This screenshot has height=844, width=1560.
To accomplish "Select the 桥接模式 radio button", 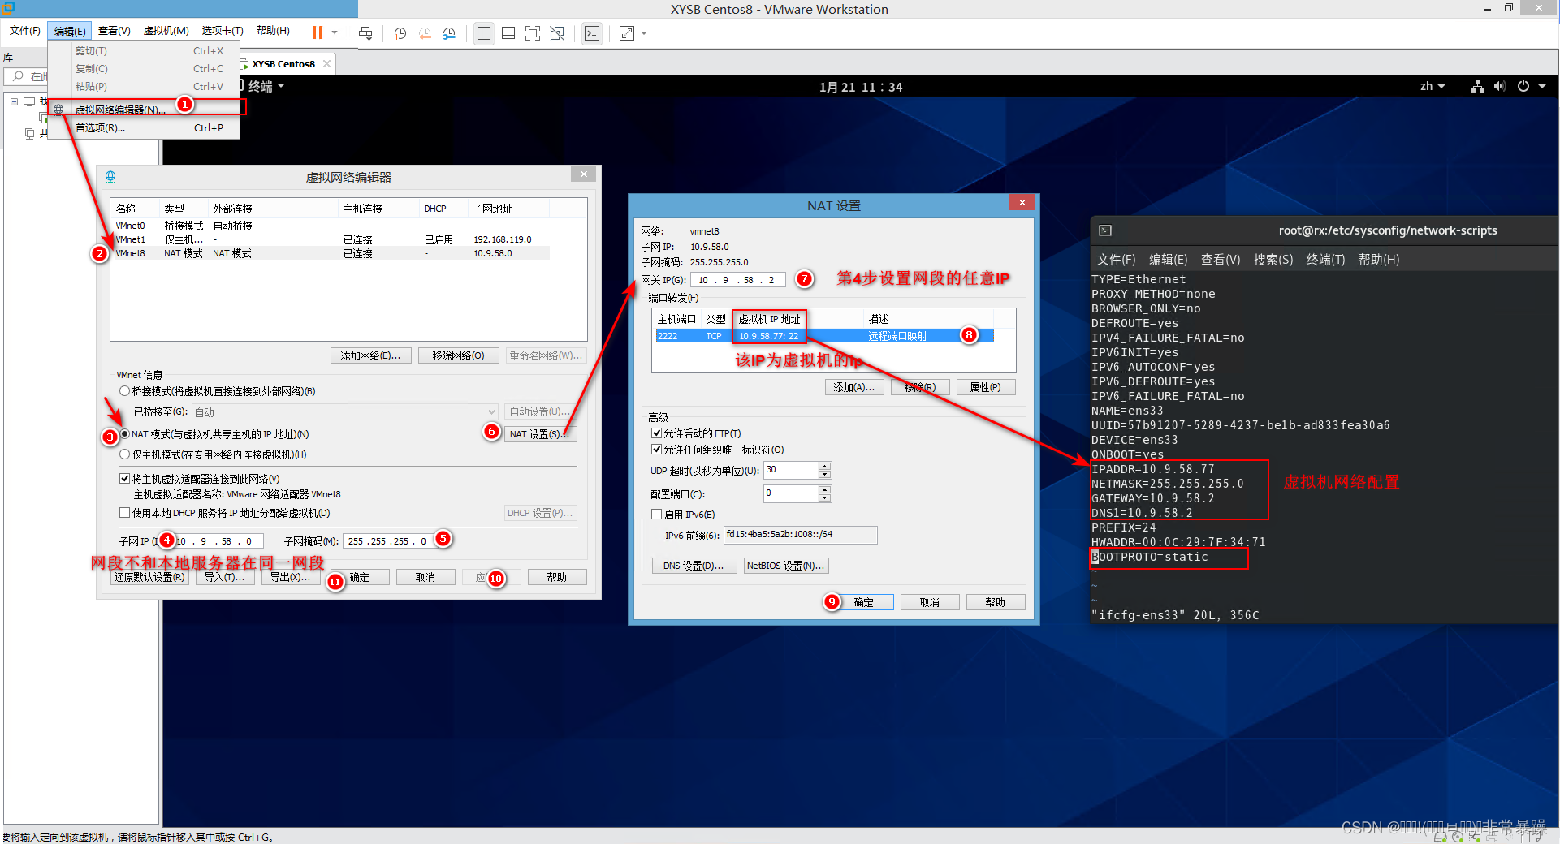I will [125, 391].
